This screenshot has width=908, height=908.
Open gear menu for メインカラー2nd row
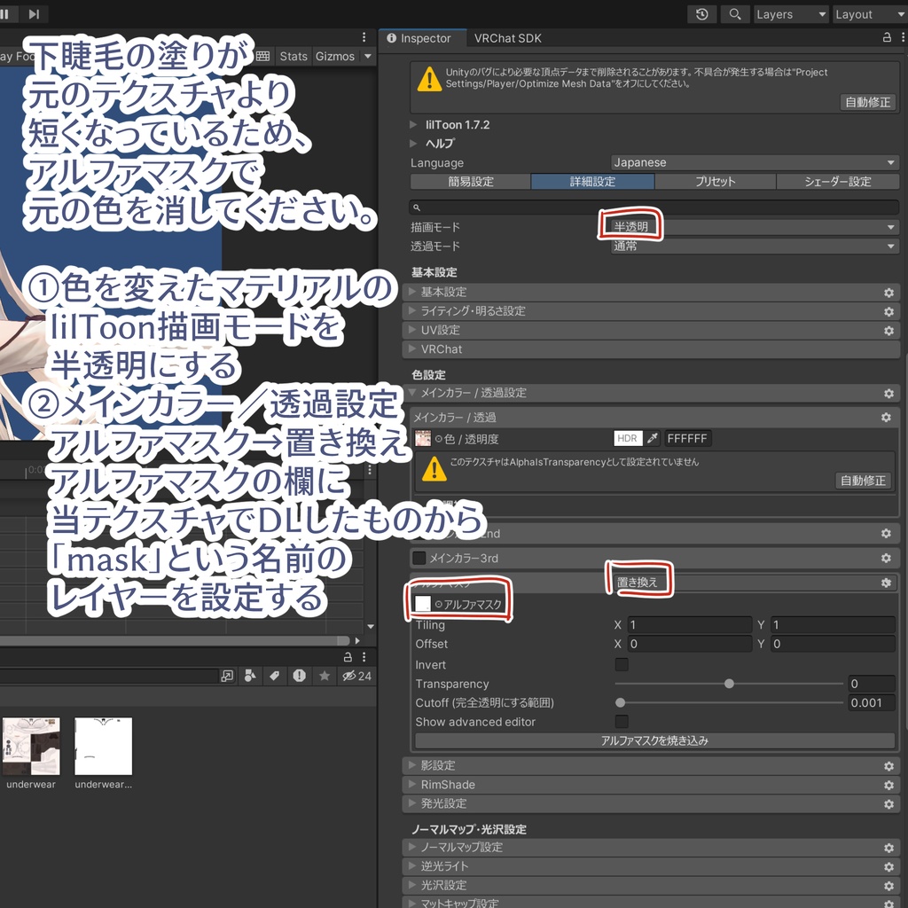886,533
